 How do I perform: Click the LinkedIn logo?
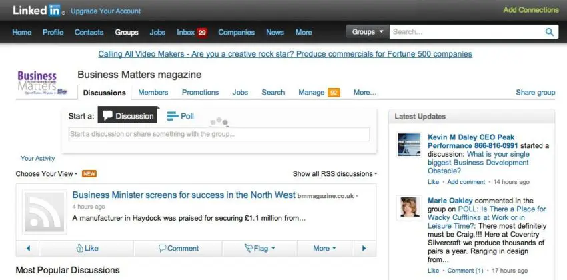pos(39,11)
